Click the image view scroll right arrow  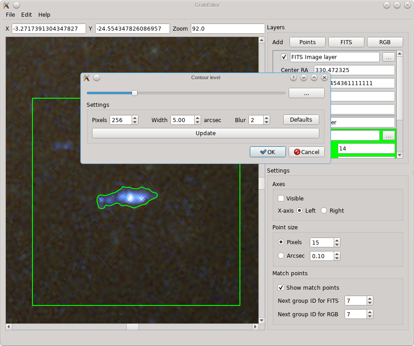pyautogui.click(x=255, y=327)
